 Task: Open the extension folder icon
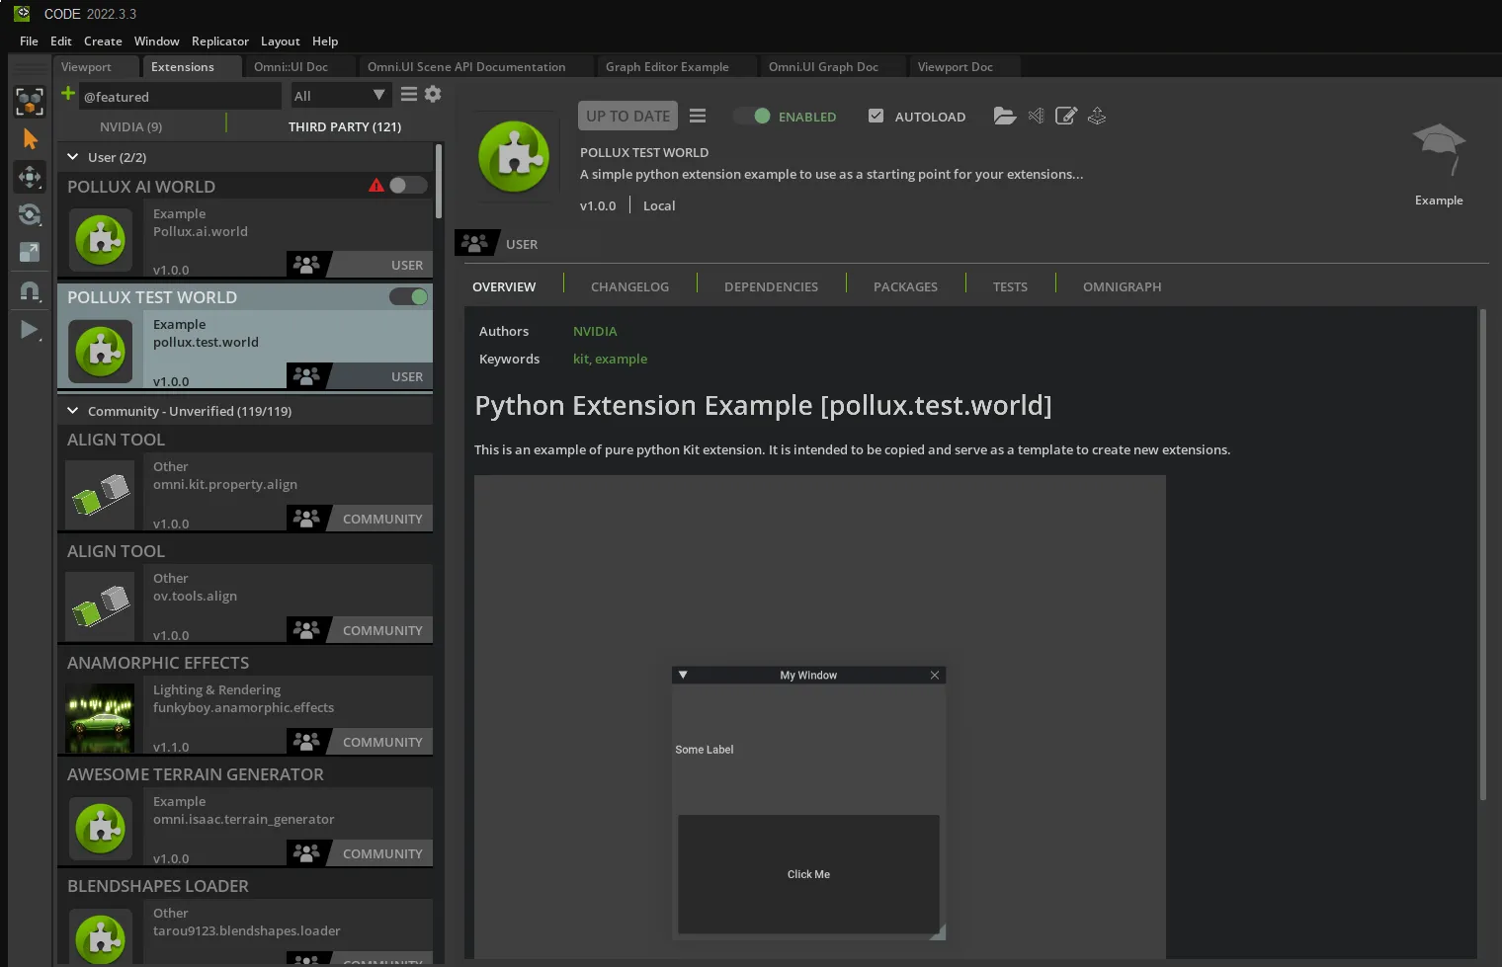tap(1005, 116)
